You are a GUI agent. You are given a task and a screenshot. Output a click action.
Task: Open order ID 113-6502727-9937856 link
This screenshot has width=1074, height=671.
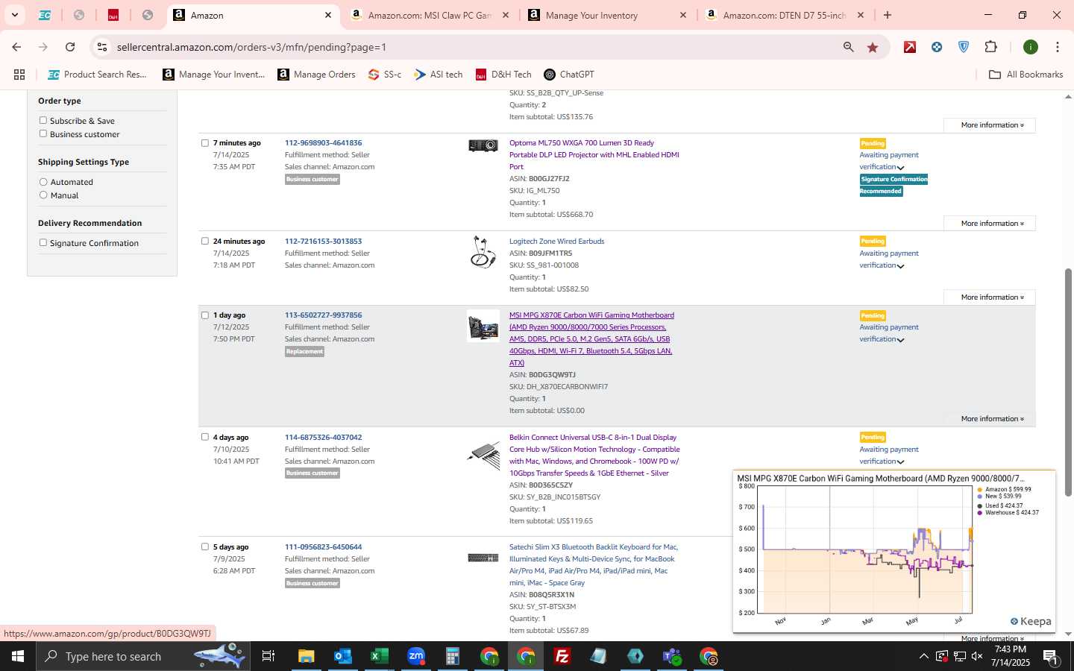(323, 315)
